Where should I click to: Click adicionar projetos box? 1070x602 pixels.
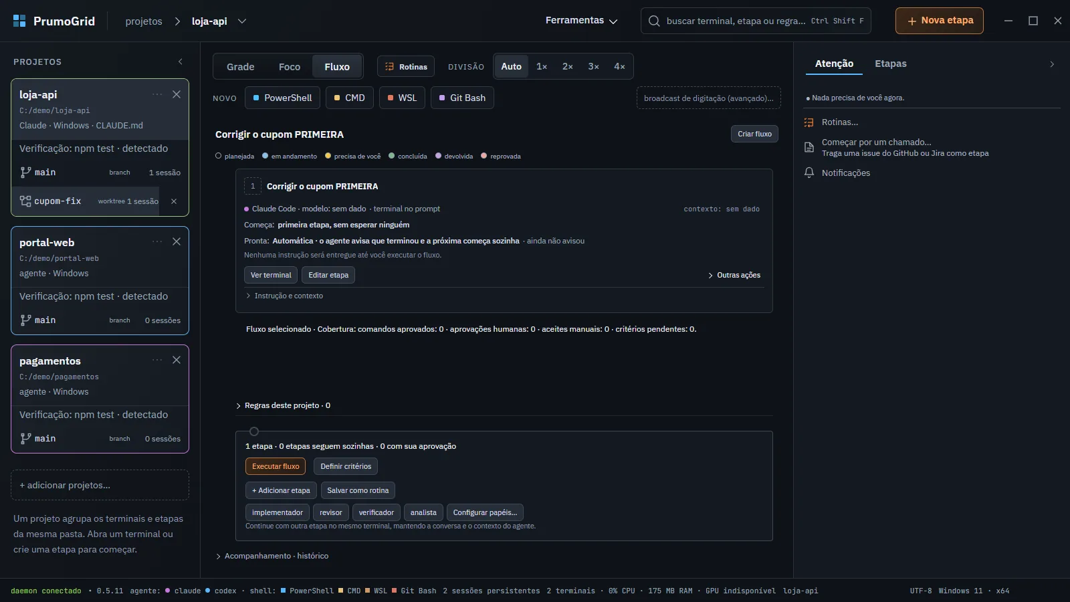tap(100, 485)
